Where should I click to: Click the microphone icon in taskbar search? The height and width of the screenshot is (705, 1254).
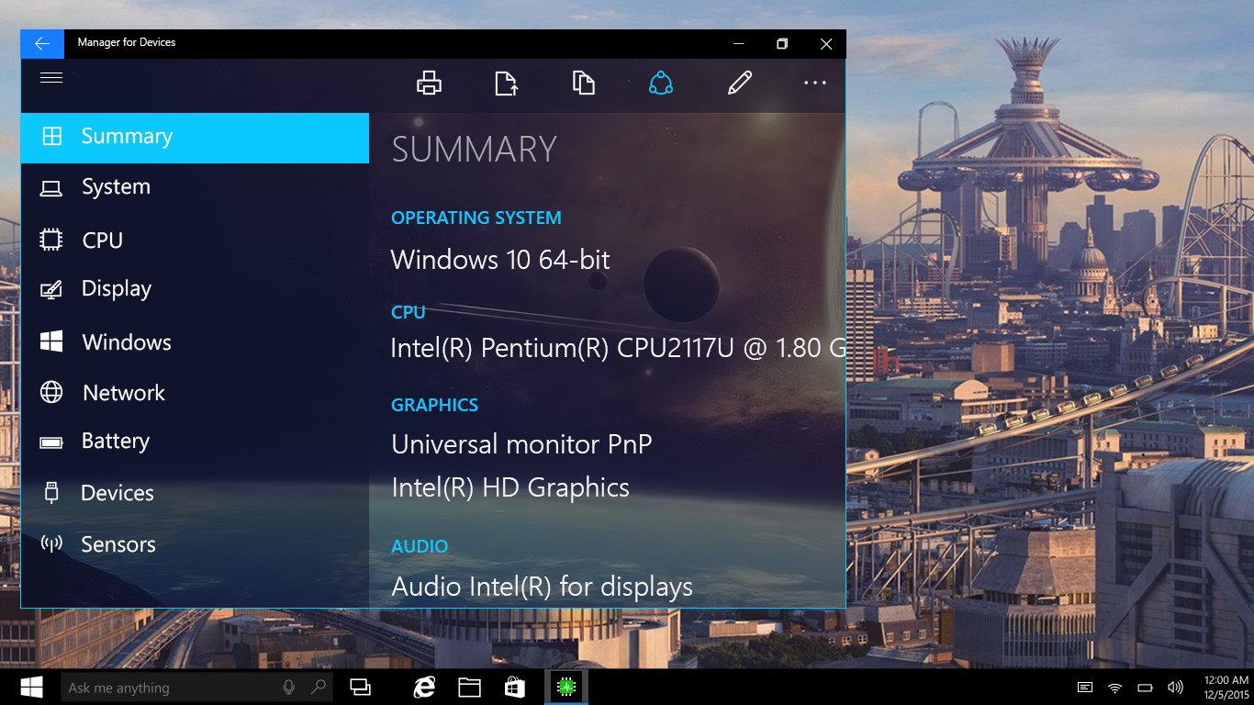289,688
